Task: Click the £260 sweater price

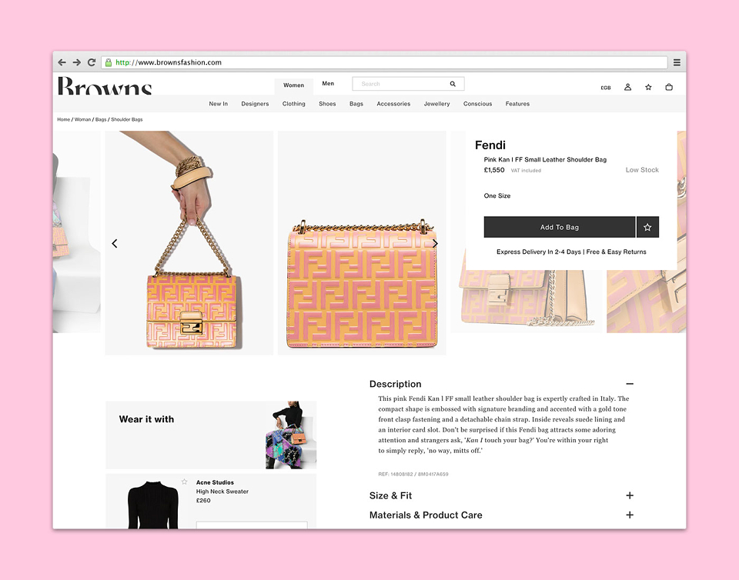Action: pyautogui.click(x=203, y=501)
